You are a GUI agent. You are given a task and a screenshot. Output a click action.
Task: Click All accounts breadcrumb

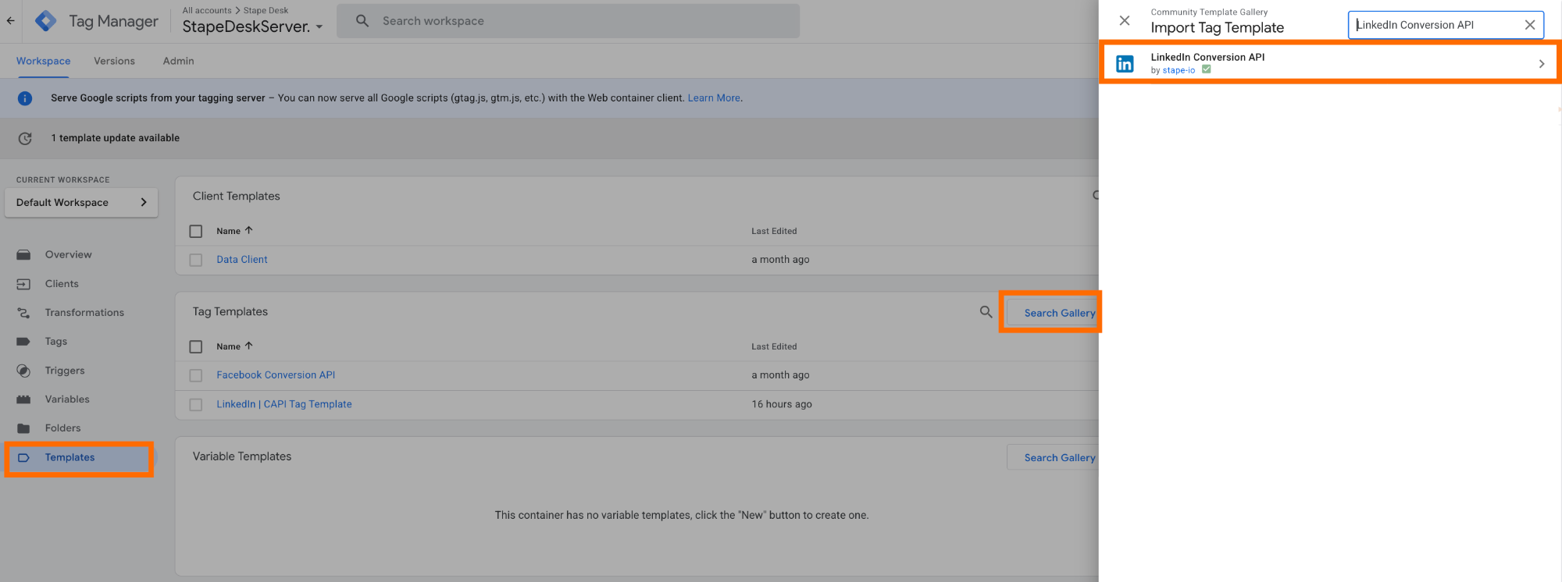point(207,10)
